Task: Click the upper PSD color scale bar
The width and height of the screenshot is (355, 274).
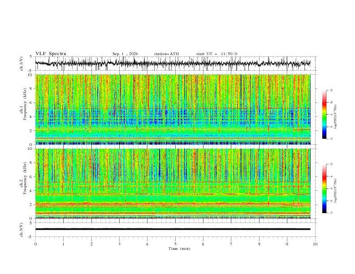Action: point(324,115)
